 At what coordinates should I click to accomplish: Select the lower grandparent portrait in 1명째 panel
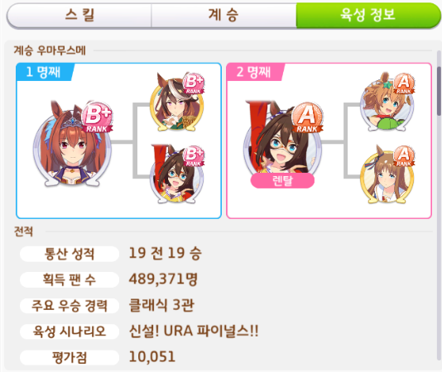pos(177,174)
